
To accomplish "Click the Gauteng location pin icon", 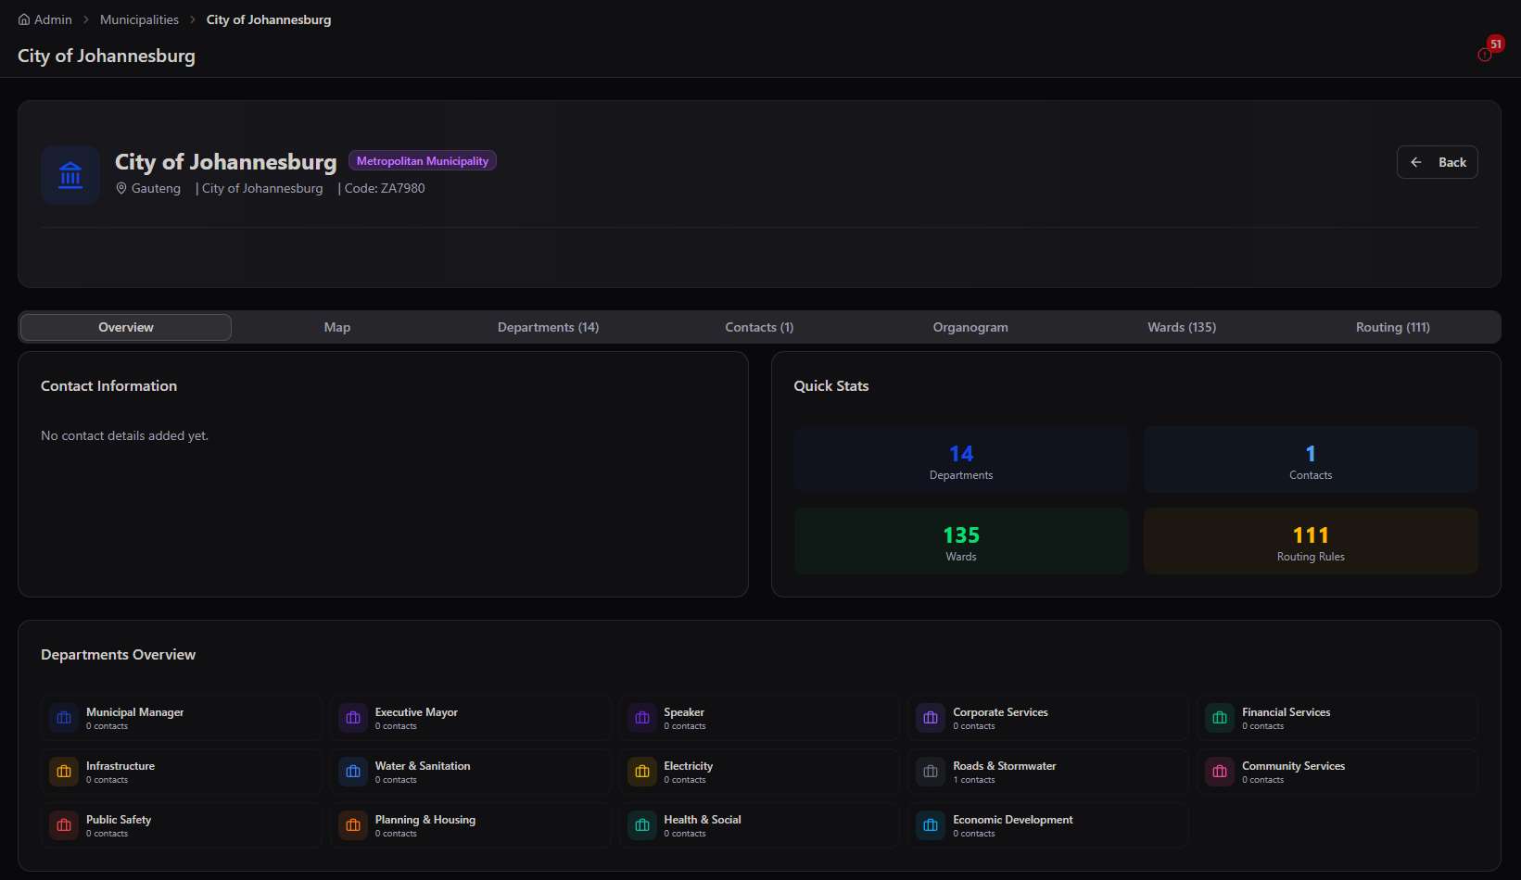I will 121,188.
